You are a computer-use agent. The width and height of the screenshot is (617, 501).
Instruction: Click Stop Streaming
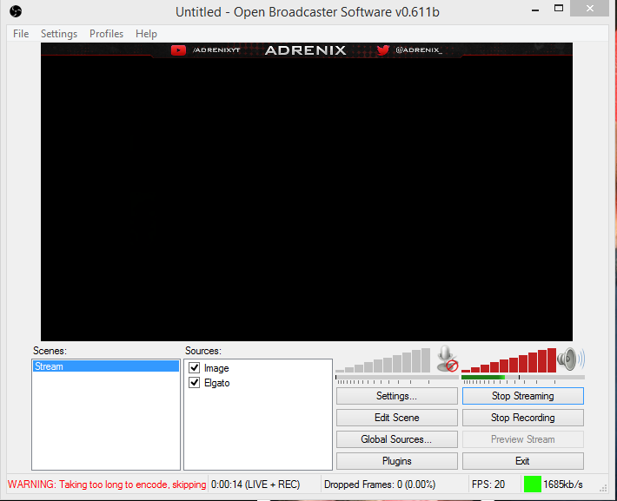tap(523, 396)
